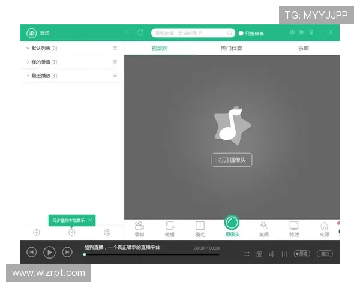Open settings via the hexagon gear icon
The height and width of the screenshot is (288, 360).
point(293,32)
